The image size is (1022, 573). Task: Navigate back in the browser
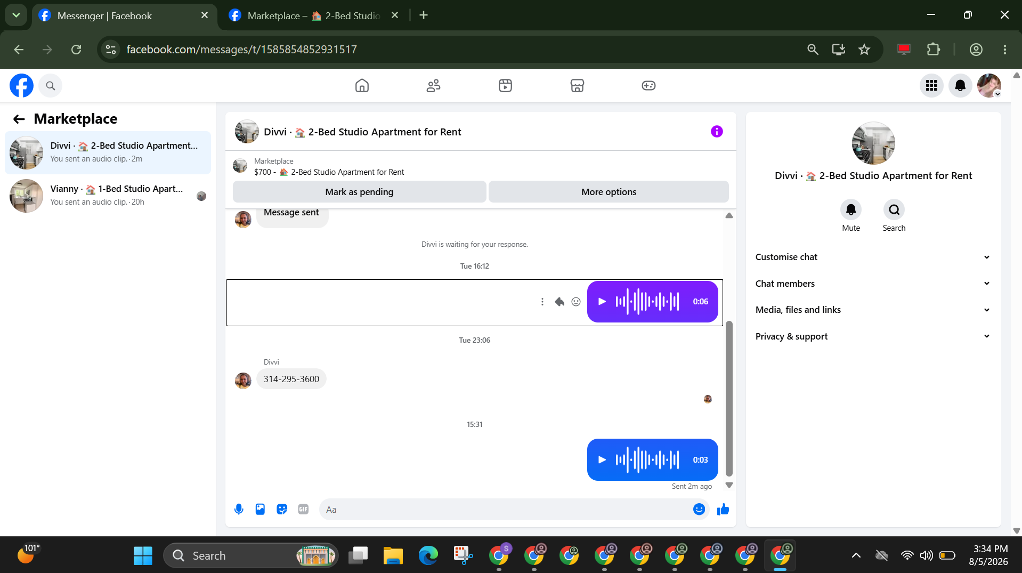(x=19, y=50)
